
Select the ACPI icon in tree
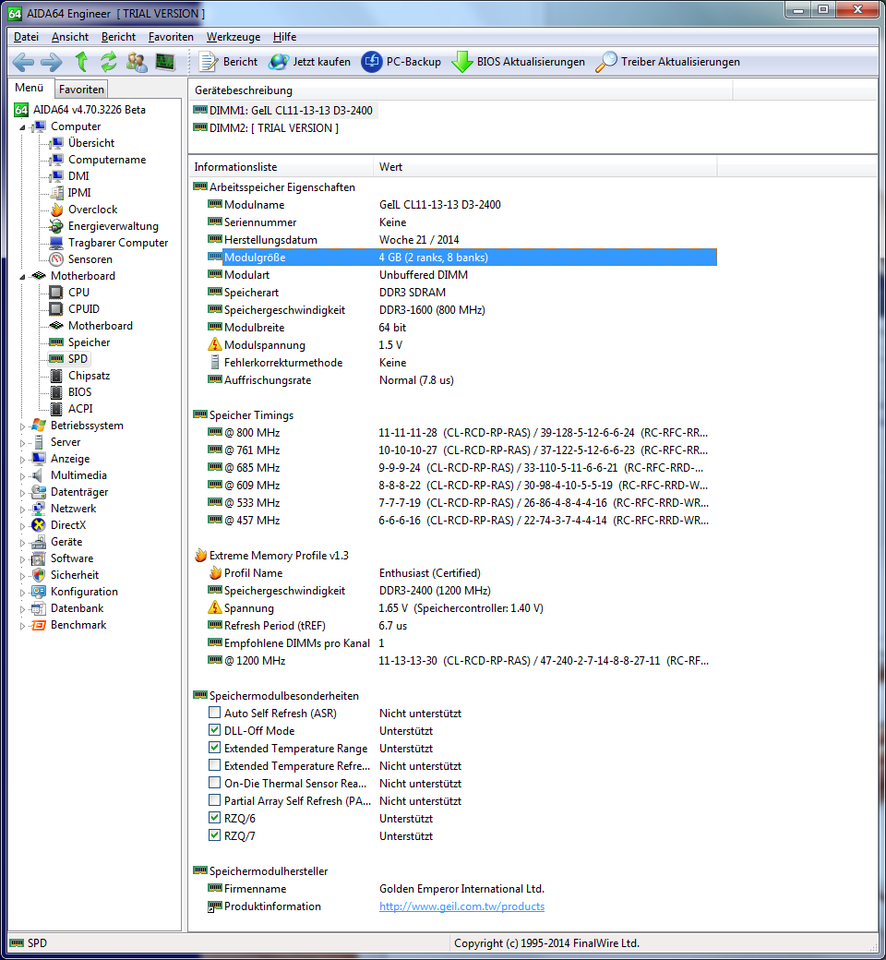pos(56,408)
